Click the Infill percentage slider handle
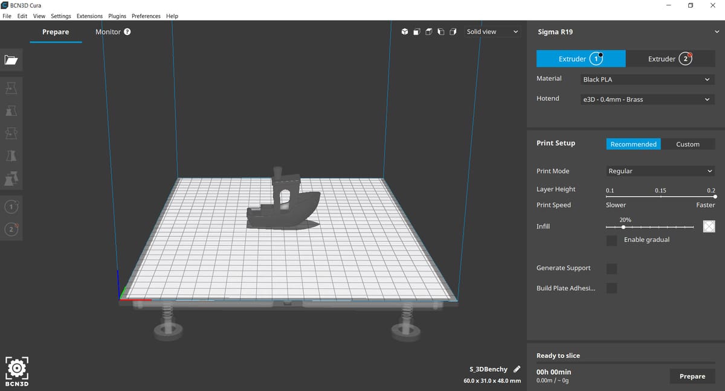This screenshot has width=725, height=391. click(623, 227)
